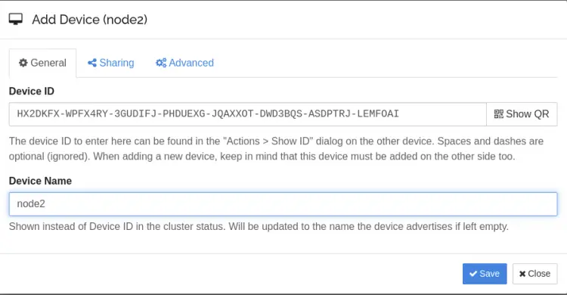Screen dimensions: 567x295
Task: Click the cogs icon on Advanced tab
Action: point(161,63)
